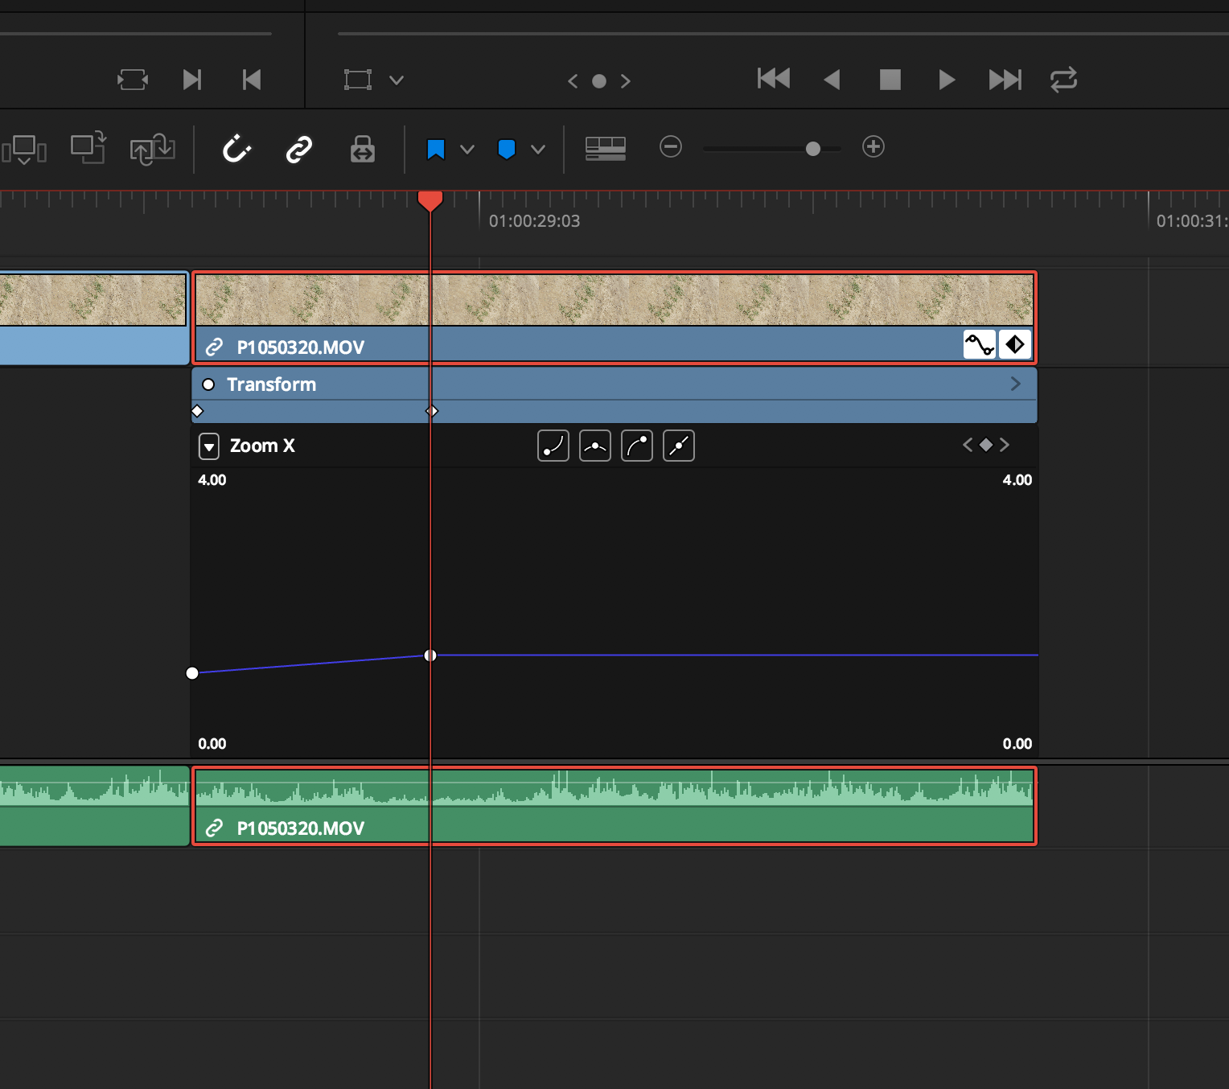Select the previous audio clip on left

pos(94,806)
